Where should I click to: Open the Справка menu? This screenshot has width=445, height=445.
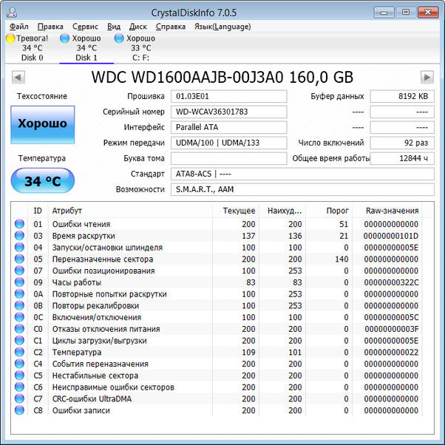point(171,27)
